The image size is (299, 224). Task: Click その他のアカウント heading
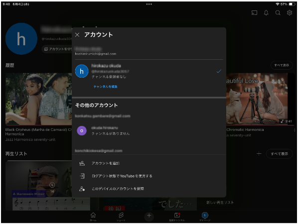coord(96,106)
